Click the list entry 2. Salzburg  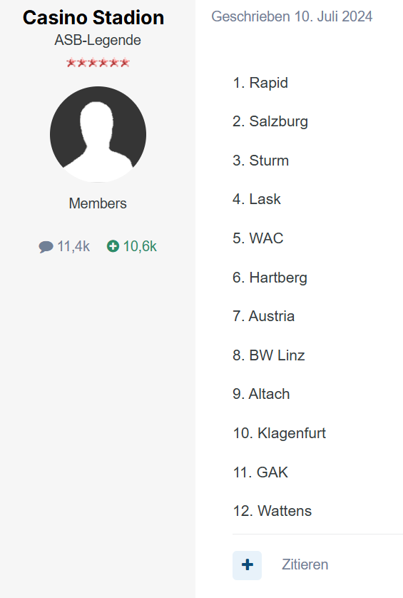point(270,121)
